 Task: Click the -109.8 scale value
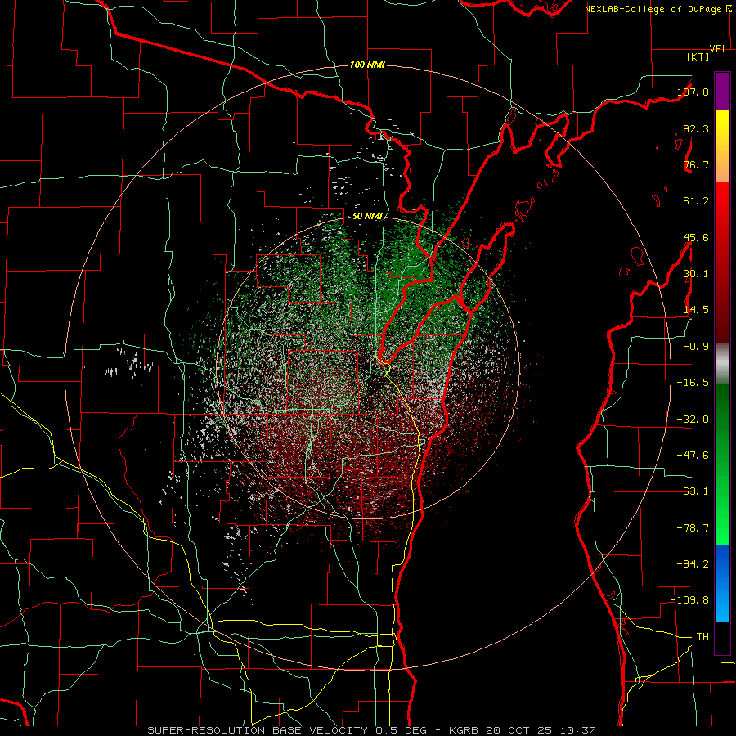[x=690, y=600]
